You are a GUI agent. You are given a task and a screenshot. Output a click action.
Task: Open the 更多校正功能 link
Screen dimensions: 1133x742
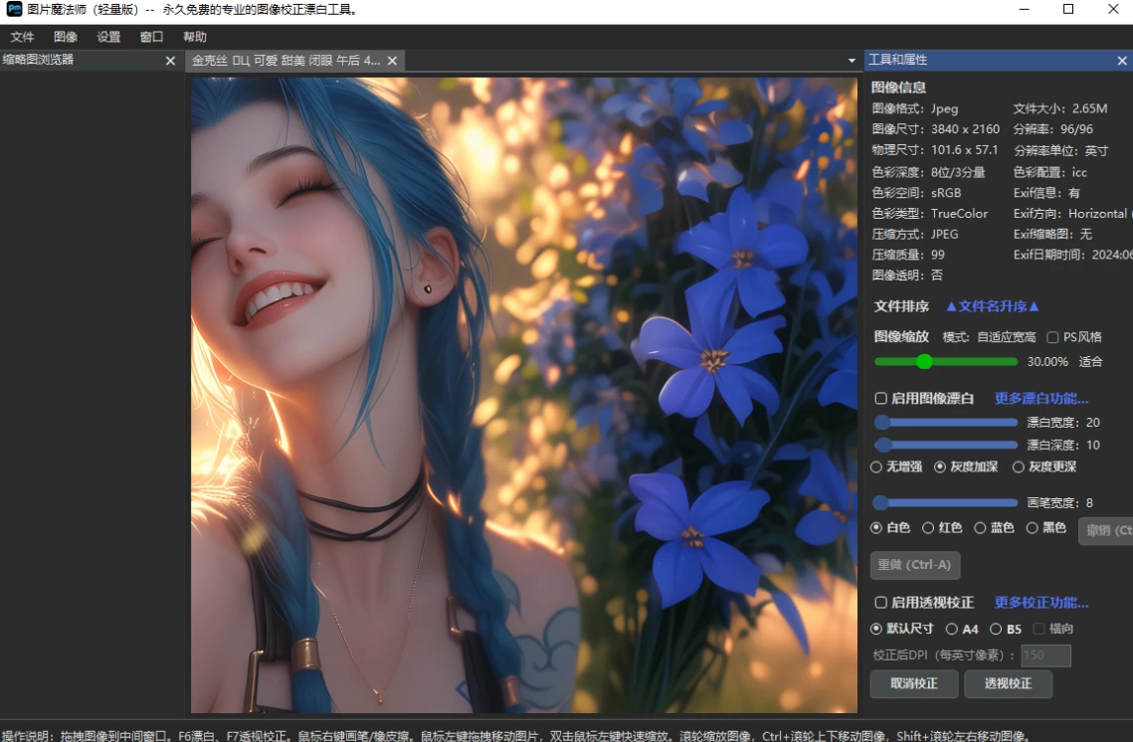(x=1041, y=603)
